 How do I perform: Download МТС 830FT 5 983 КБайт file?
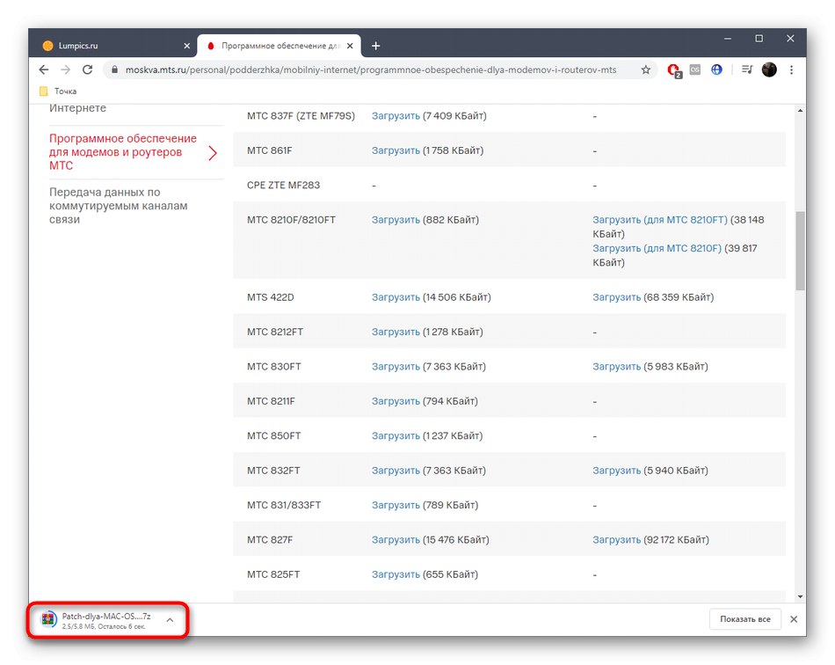(617, 367)
